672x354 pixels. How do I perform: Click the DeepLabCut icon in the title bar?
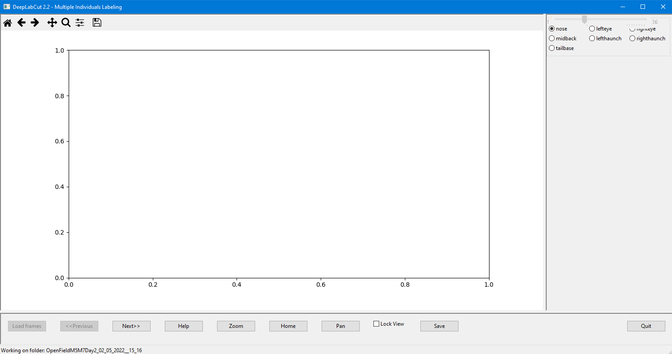pos(6,7)
